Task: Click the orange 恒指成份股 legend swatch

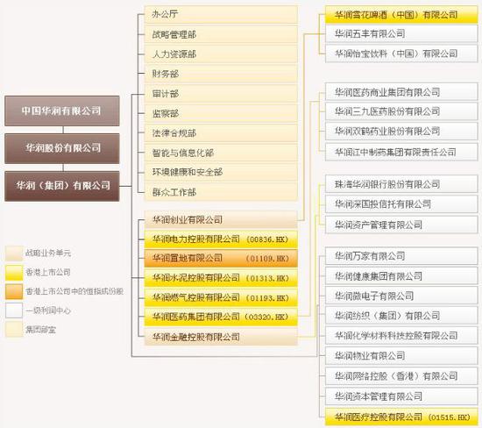Action: [x=14, y=291]
